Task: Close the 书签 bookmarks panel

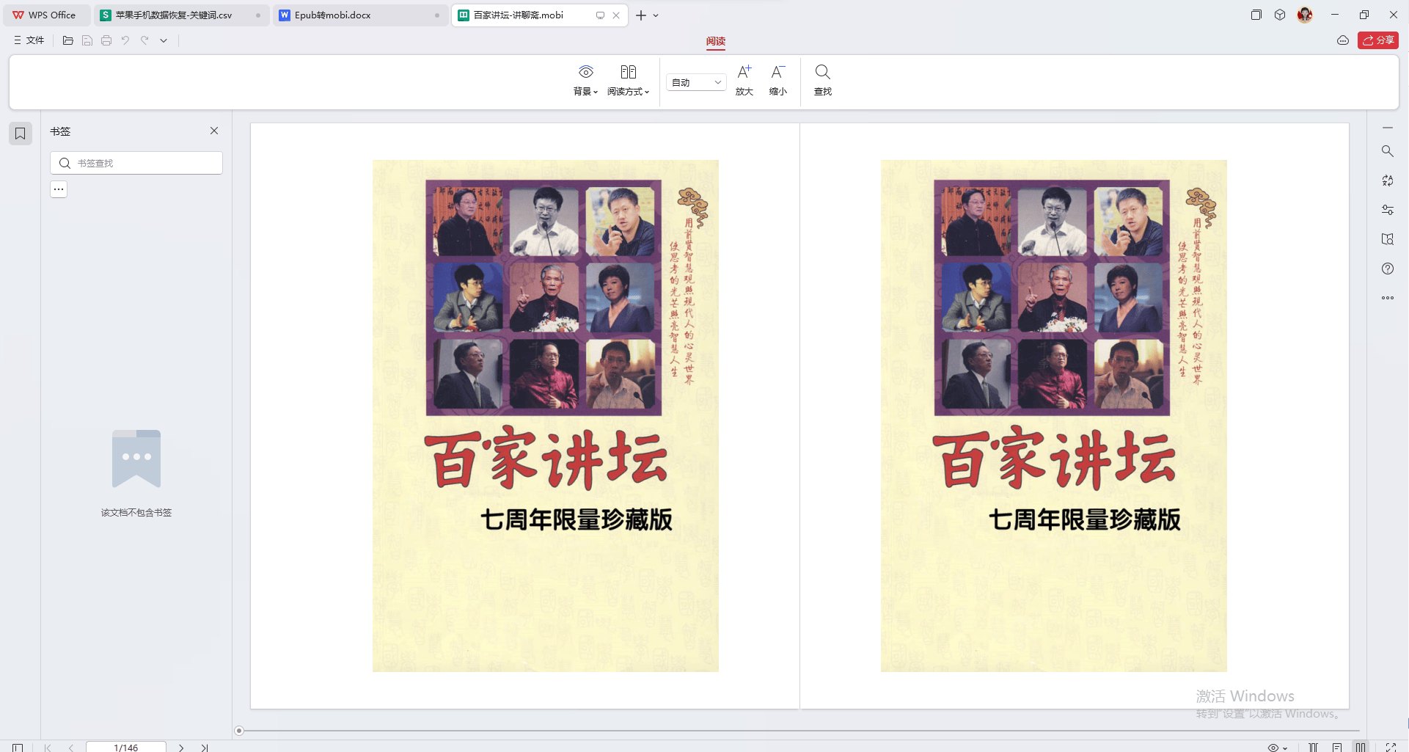Action: (x=214, y=131)
